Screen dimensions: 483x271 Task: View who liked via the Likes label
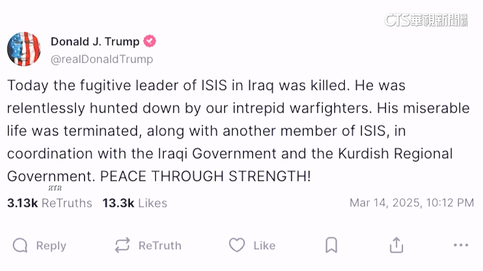tap(153, 203)
